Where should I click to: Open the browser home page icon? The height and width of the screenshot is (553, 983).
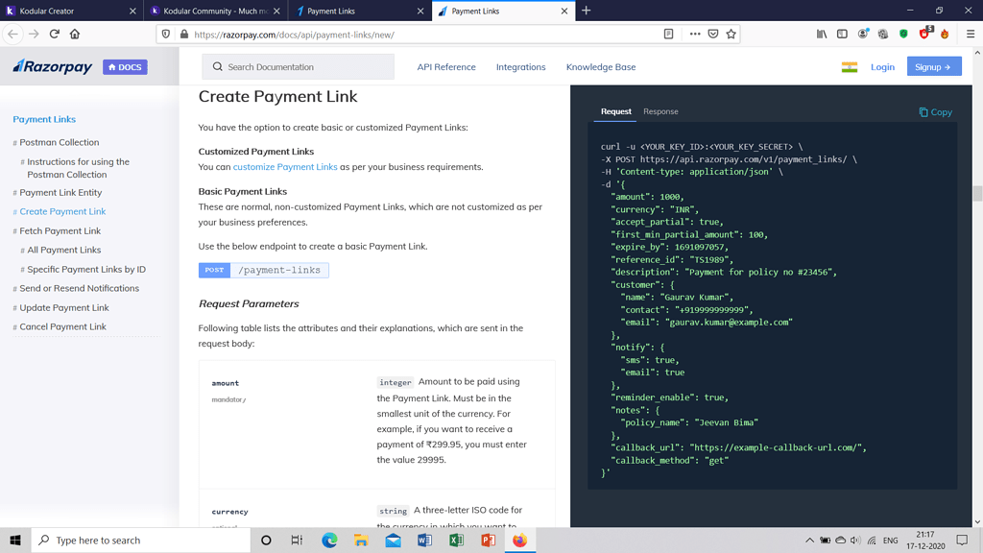click(75, 35)
